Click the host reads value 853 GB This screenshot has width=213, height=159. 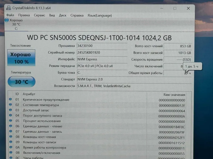tap(178, 46)
